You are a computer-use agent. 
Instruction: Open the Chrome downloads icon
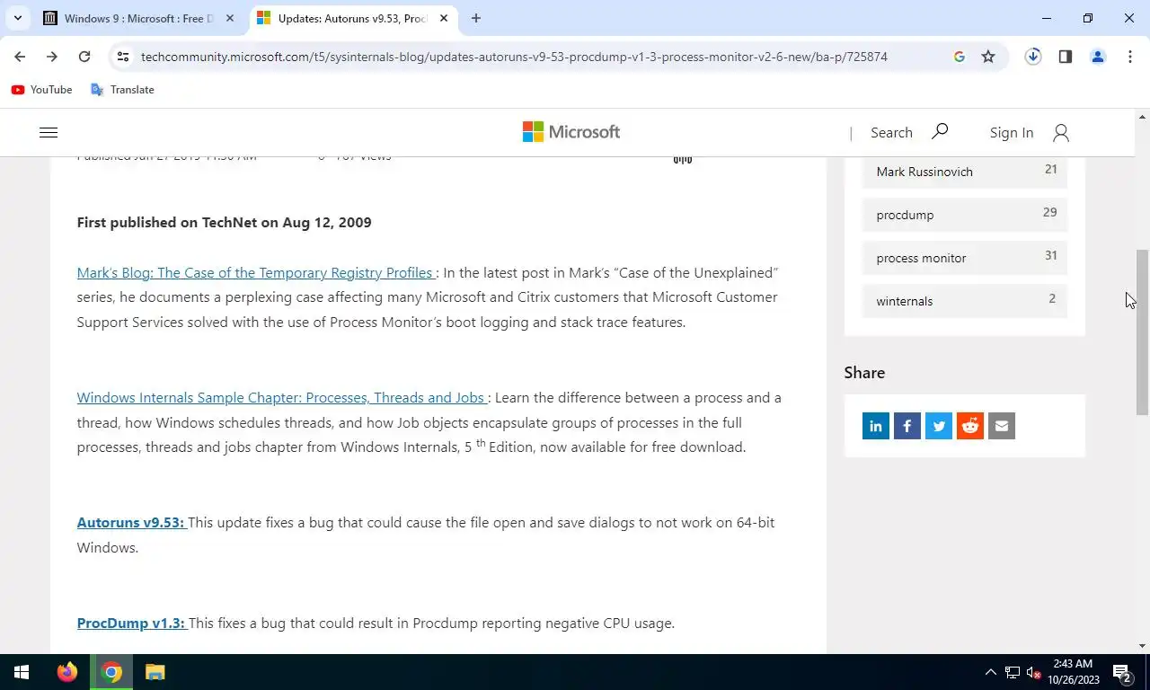tap(1033, 57)
